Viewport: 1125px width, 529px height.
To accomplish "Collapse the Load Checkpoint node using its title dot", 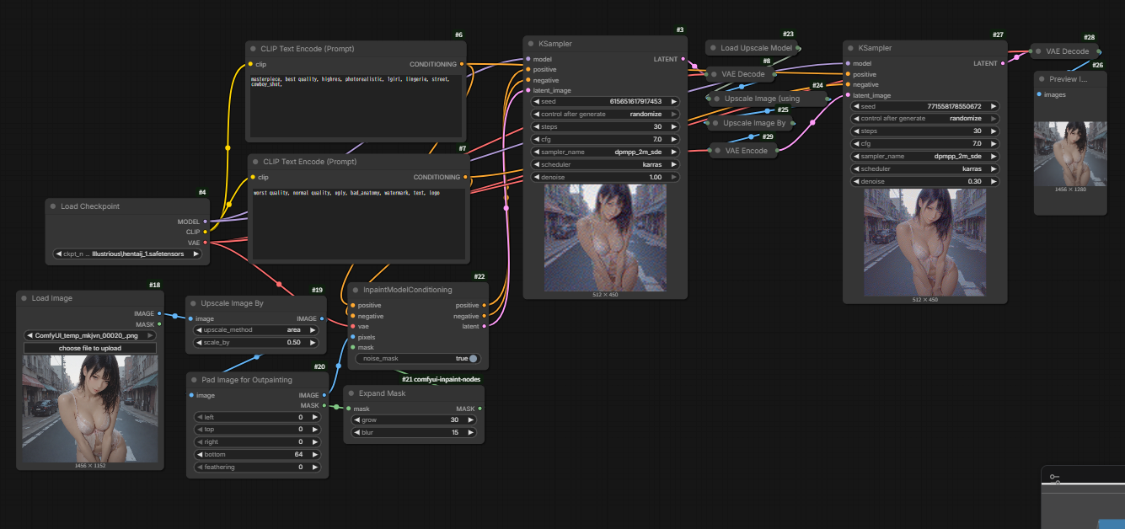I will [53, 206].
